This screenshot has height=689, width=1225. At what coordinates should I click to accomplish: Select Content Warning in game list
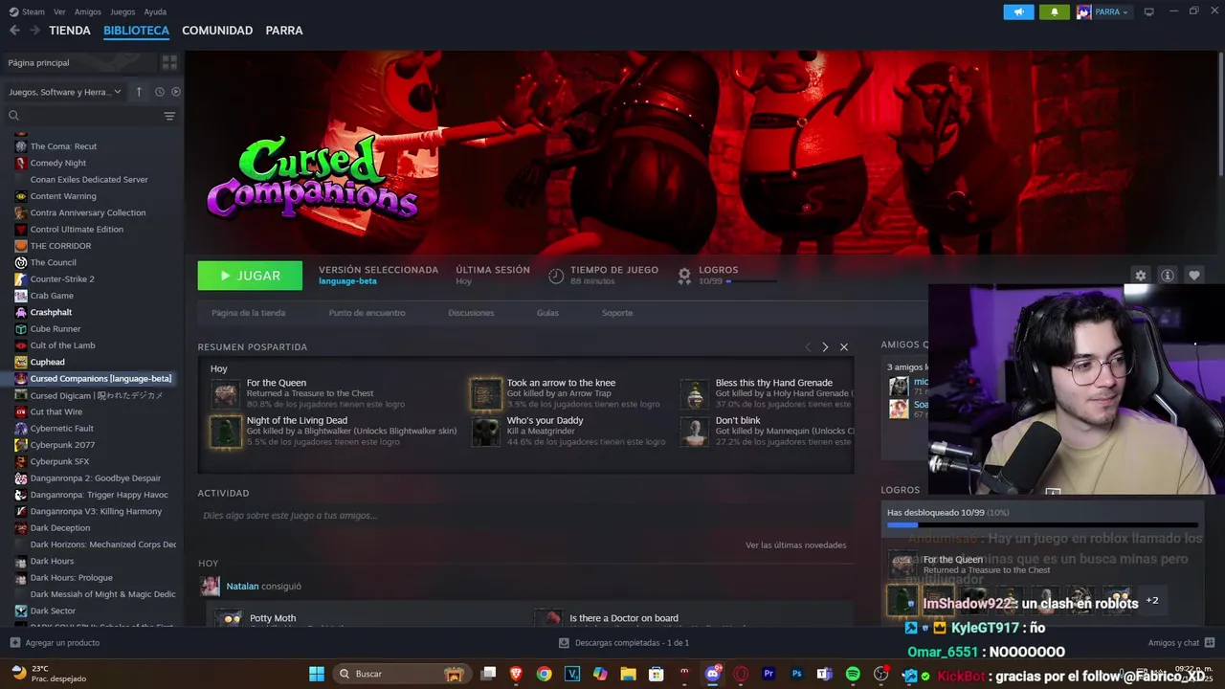coord(63,196)
